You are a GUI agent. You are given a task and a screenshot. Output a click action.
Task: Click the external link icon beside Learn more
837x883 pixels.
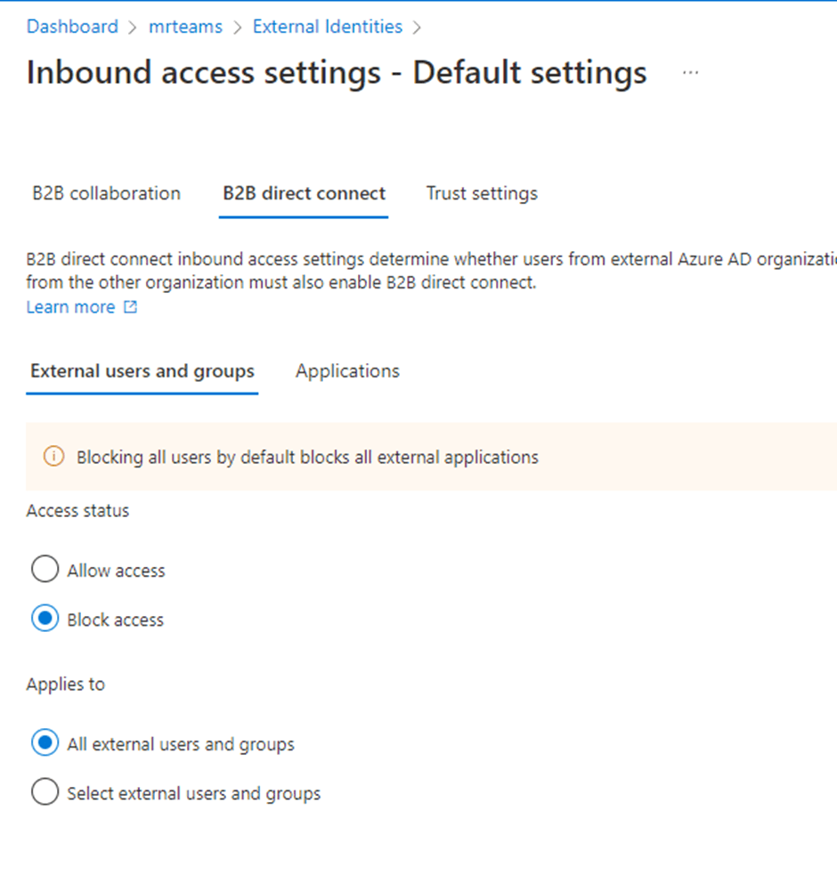[x=131, y=307]
